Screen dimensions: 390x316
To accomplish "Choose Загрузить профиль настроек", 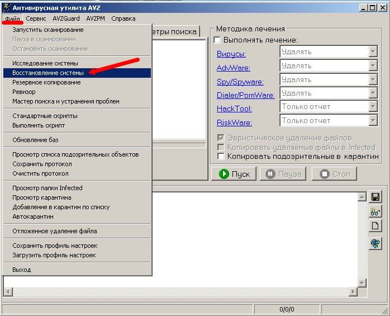I will click(77, 255).
